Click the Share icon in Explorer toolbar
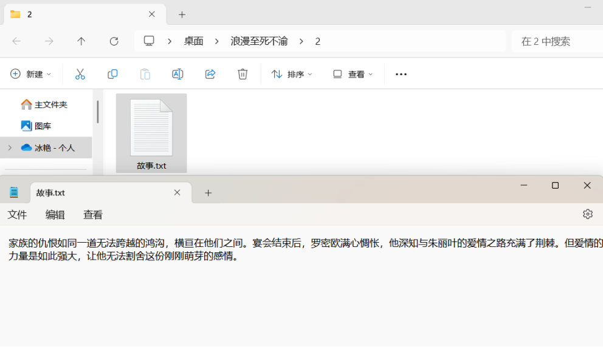Viewport: 603px width, 347px height. tap(210, 74)
